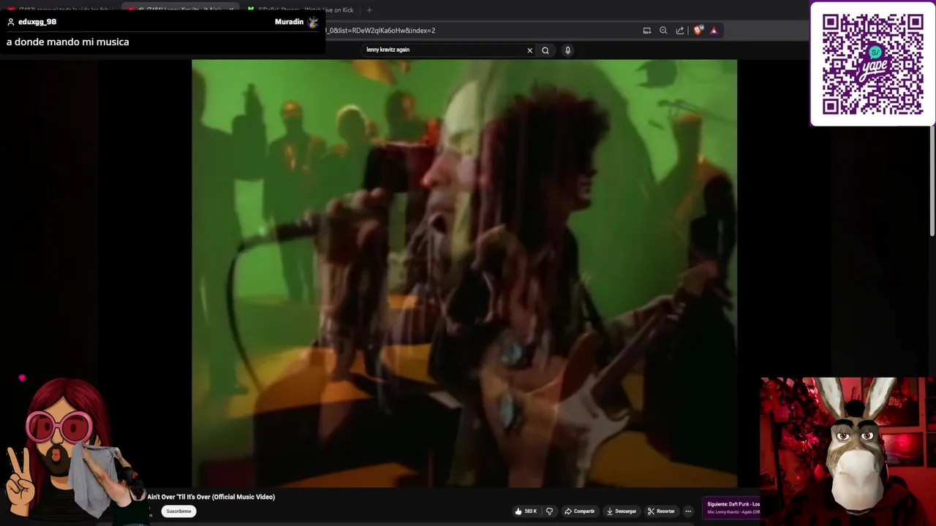Click the share page icon in address bar
Screen dimensions: 936x526
pyautogui.click(x=680, y=31)
